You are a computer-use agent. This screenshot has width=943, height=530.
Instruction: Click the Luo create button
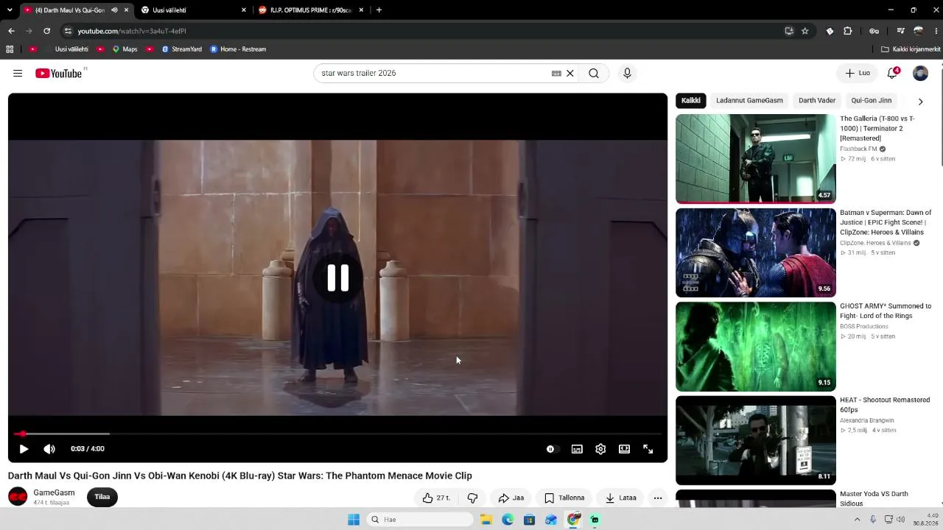click(x=858, y=73)
